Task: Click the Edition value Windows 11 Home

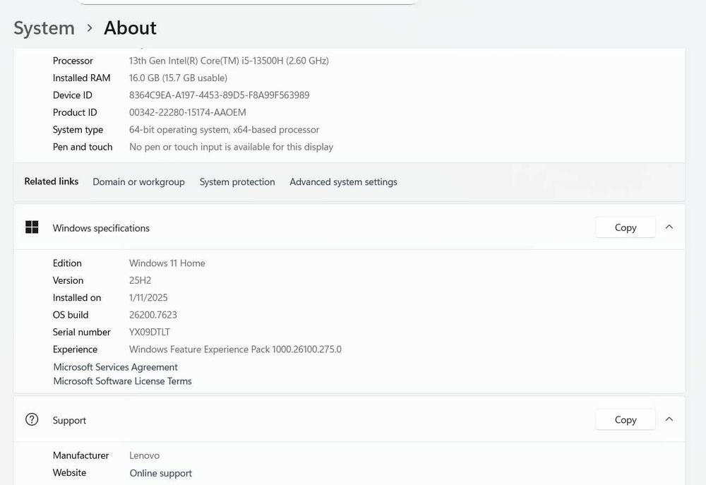Action: 167,263
